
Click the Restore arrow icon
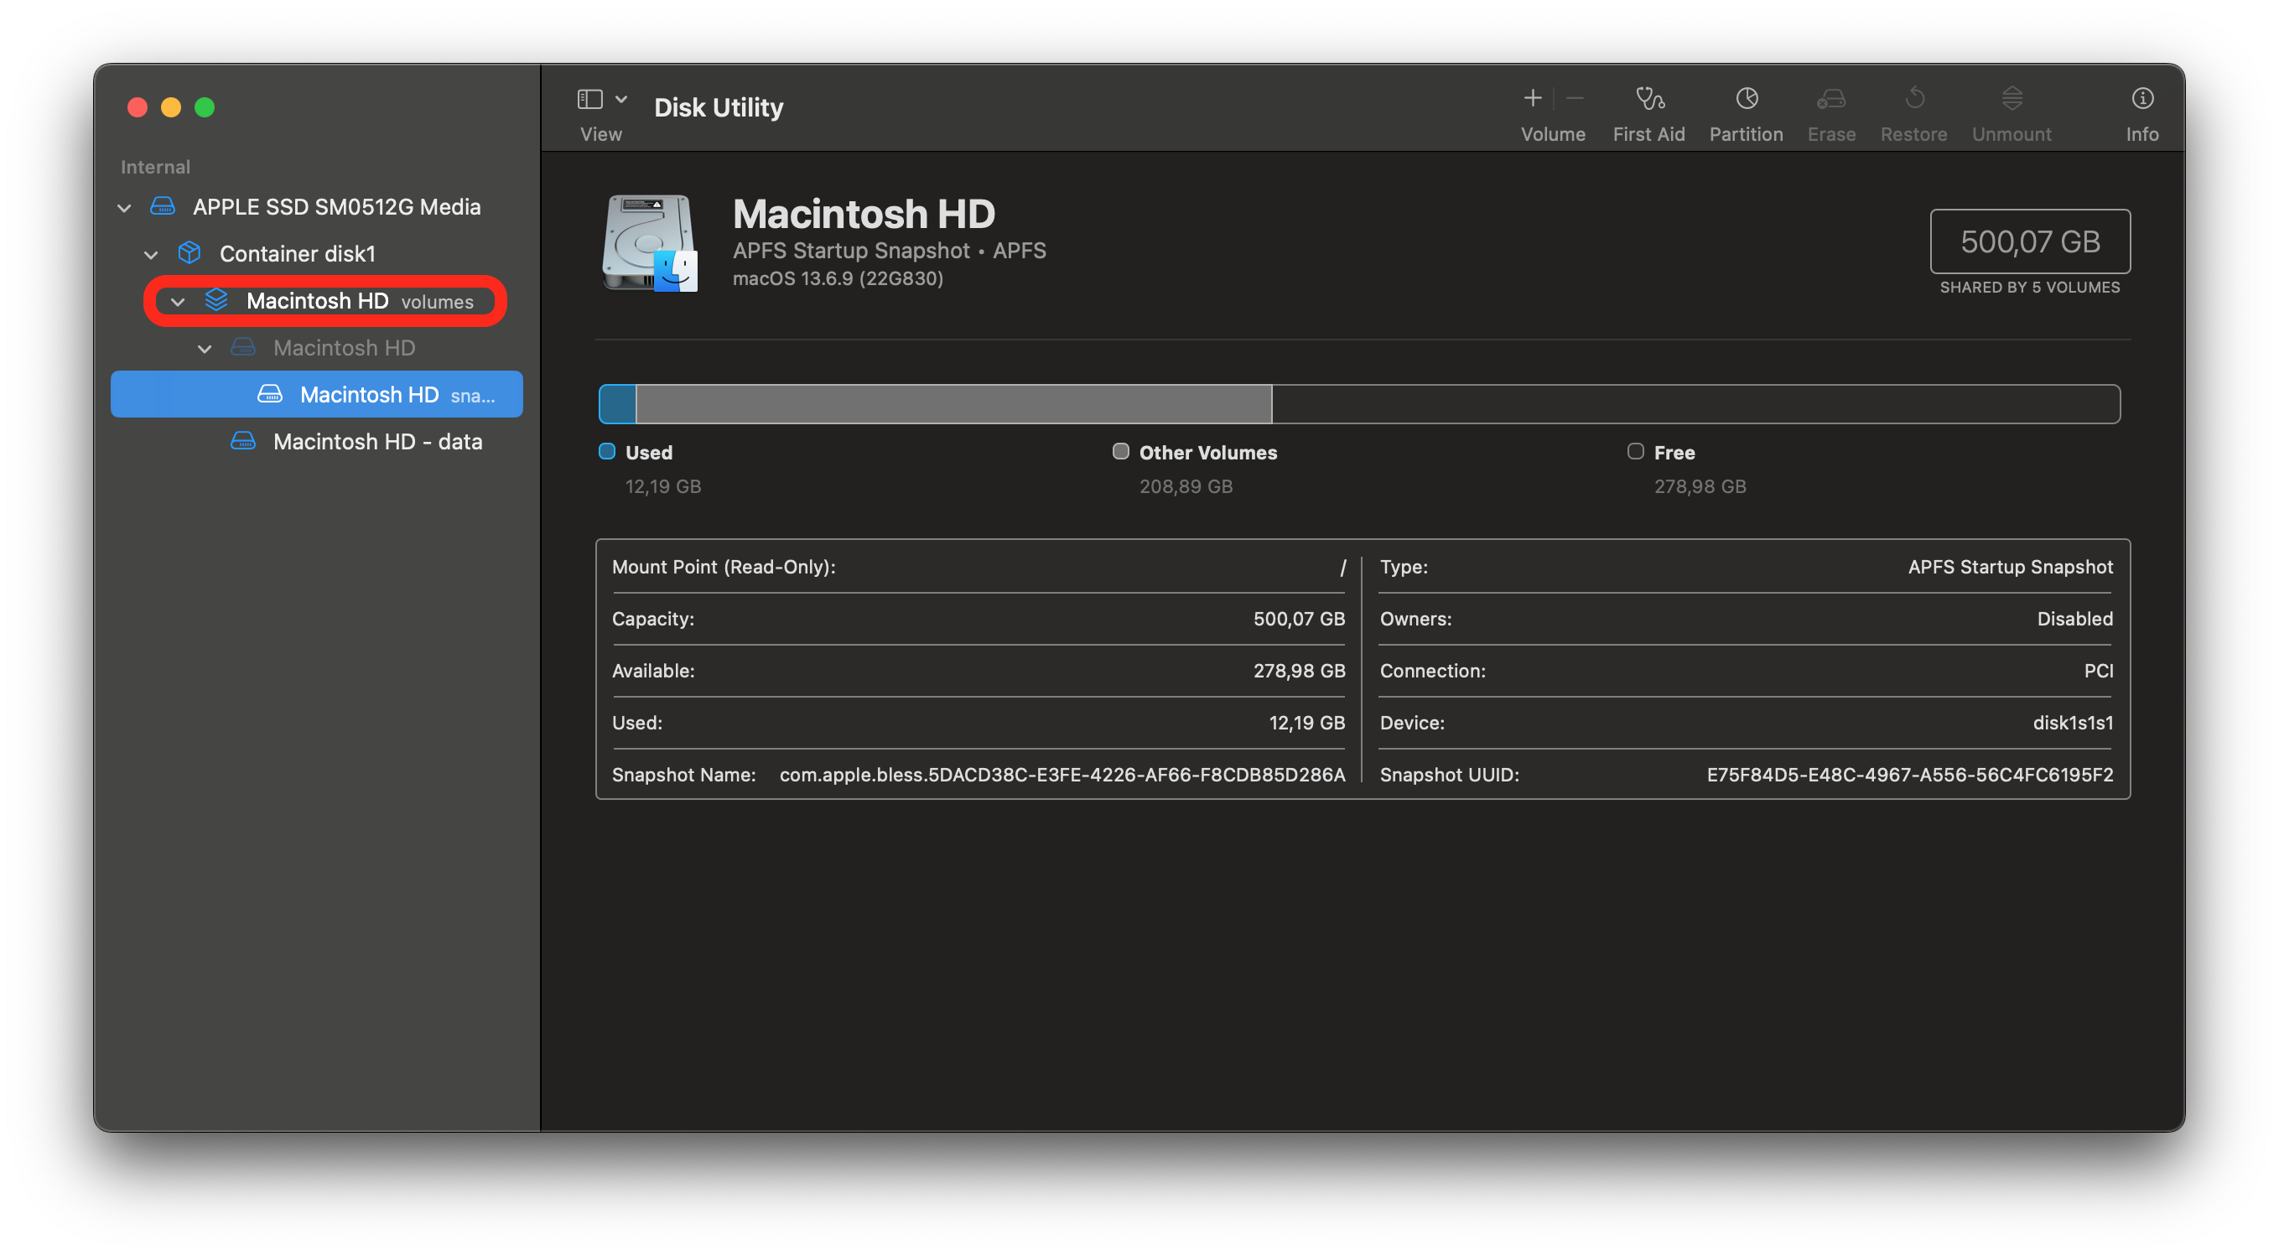point(1913,98)
